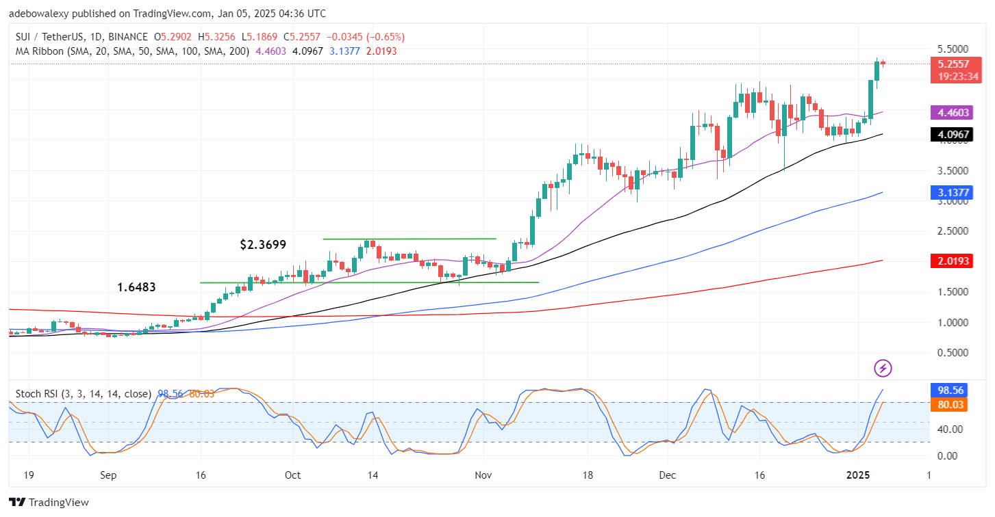Click the purple lightning bolt icon
Screen dimensions: 995x517
click(883, 369)
